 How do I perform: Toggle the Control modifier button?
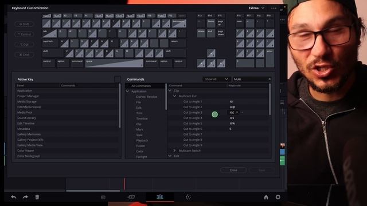click(x=24, y=34)
